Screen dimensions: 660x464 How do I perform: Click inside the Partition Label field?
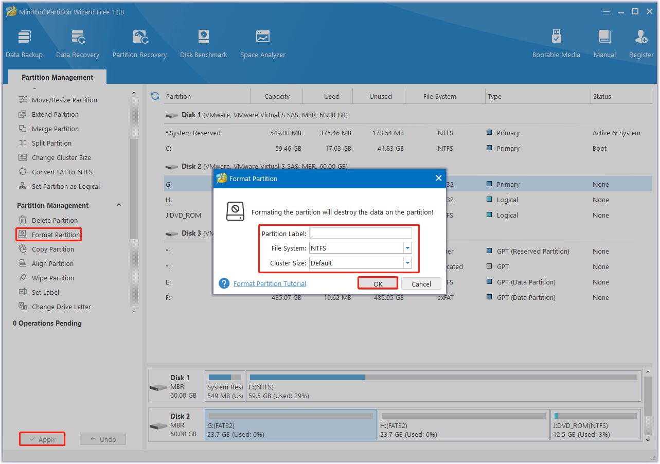tap(360, 233)
